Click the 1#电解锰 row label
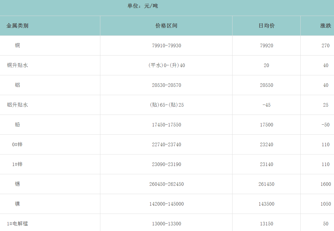334x231 pixels. coord(17,224)
